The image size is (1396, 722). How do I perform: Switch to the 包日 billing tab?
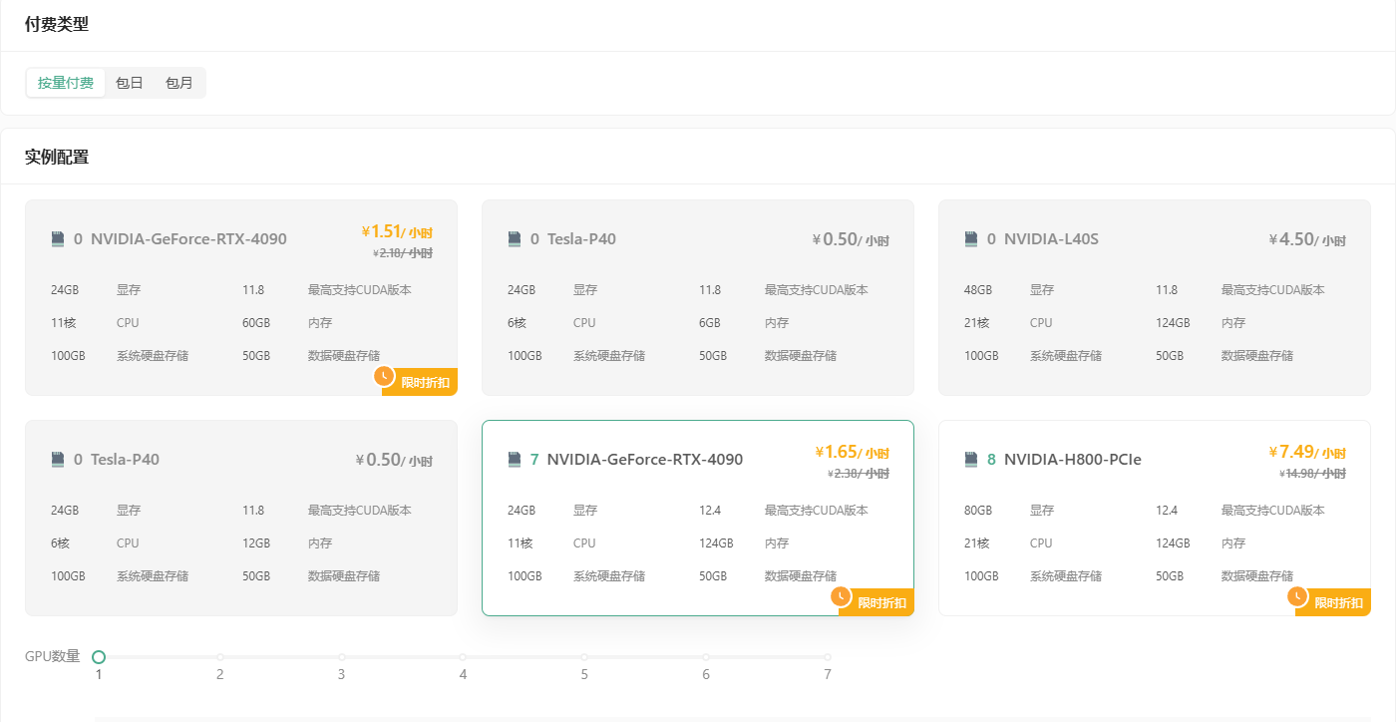tap(130, 83)
